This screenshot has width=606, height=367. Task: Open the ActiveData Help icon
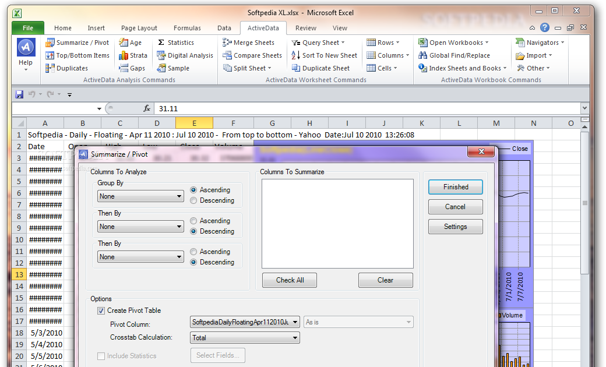[26, 48]
